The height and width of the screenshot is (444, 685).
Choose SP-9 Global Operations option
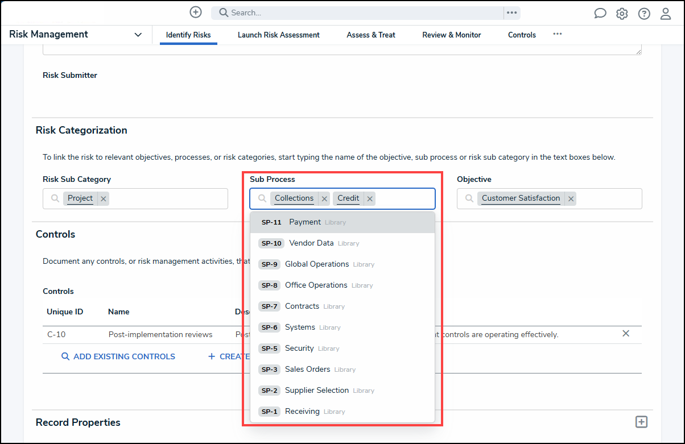click(x=342, y=264)
